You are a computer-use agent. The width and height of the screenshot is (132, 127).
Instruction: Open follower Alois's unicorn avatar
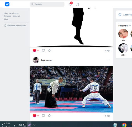(x=123, y=48)
